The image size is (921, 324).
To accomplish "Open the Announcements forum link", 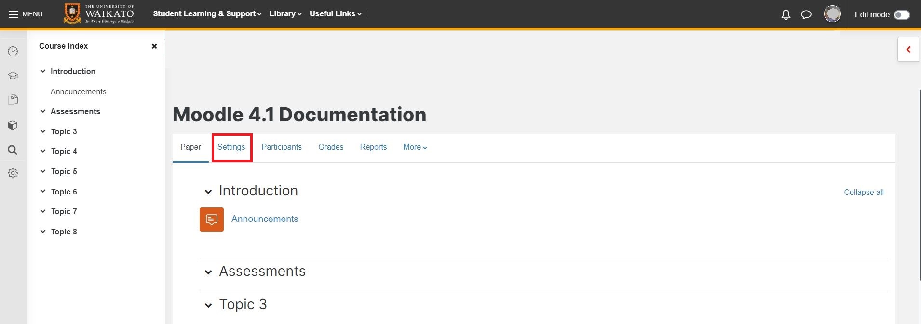I will point(265,219).
